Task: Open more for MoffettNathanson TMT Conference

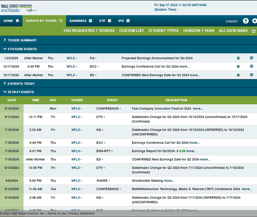Action: pos(247,189)
